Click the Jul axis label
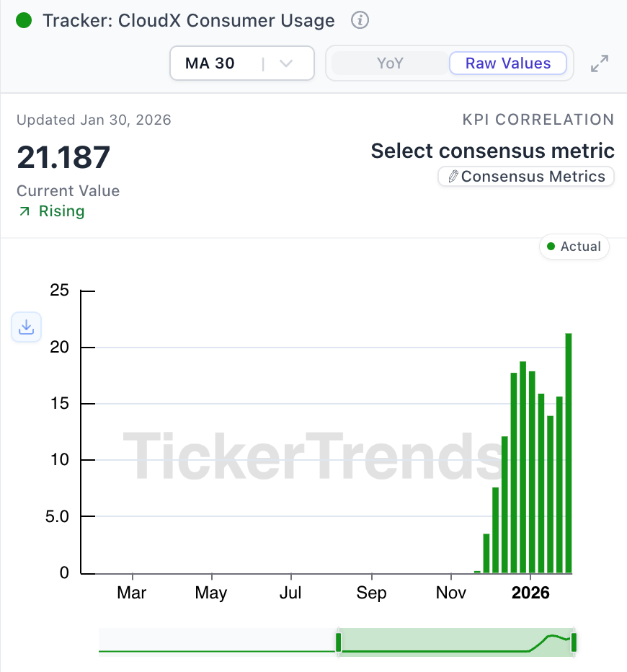This screenshot has width=627, height=672. [x=290, y=593]
